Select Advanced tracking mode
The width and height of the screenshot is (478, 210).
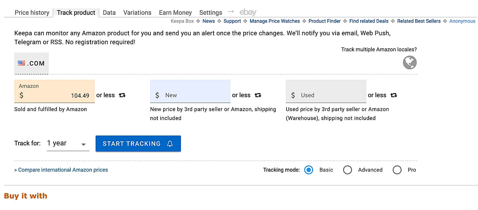point(347,170)
